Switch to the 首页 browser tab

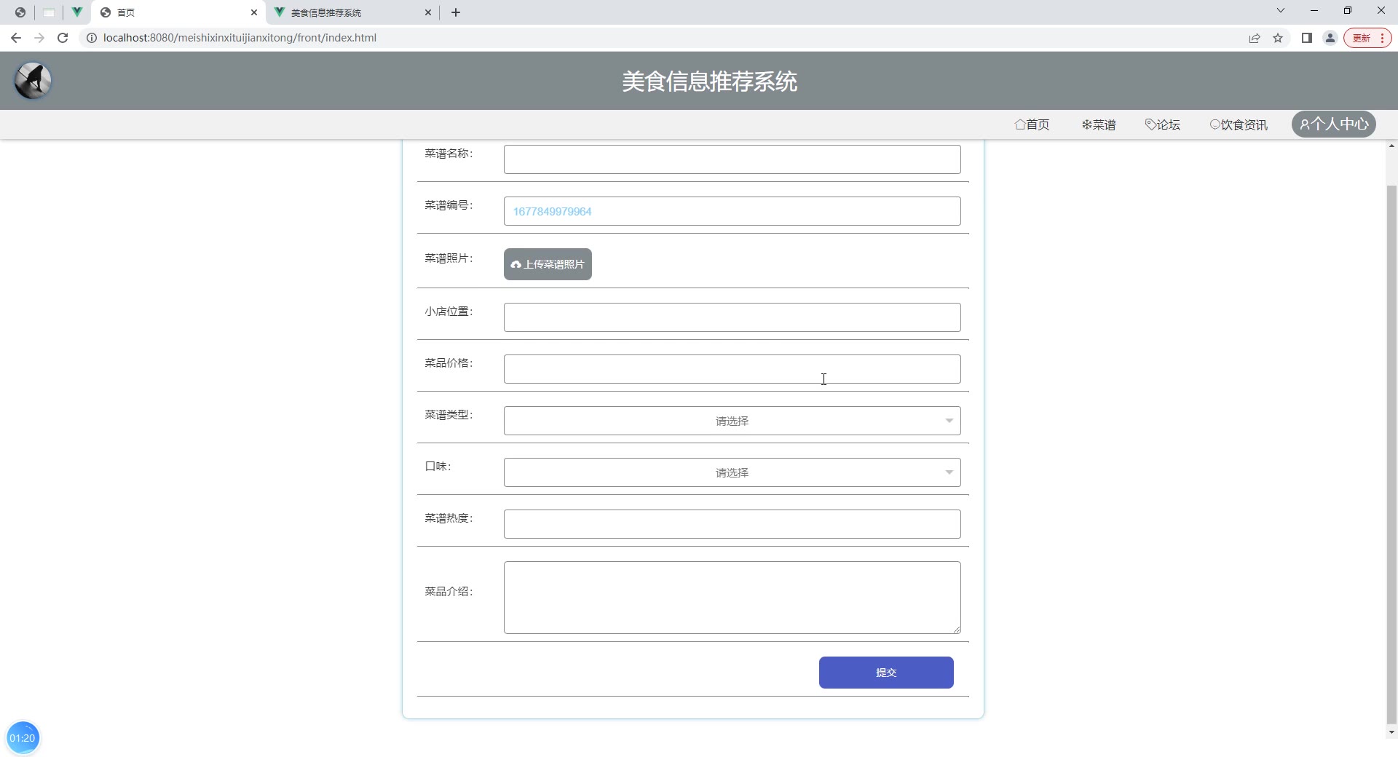(179, 12)
